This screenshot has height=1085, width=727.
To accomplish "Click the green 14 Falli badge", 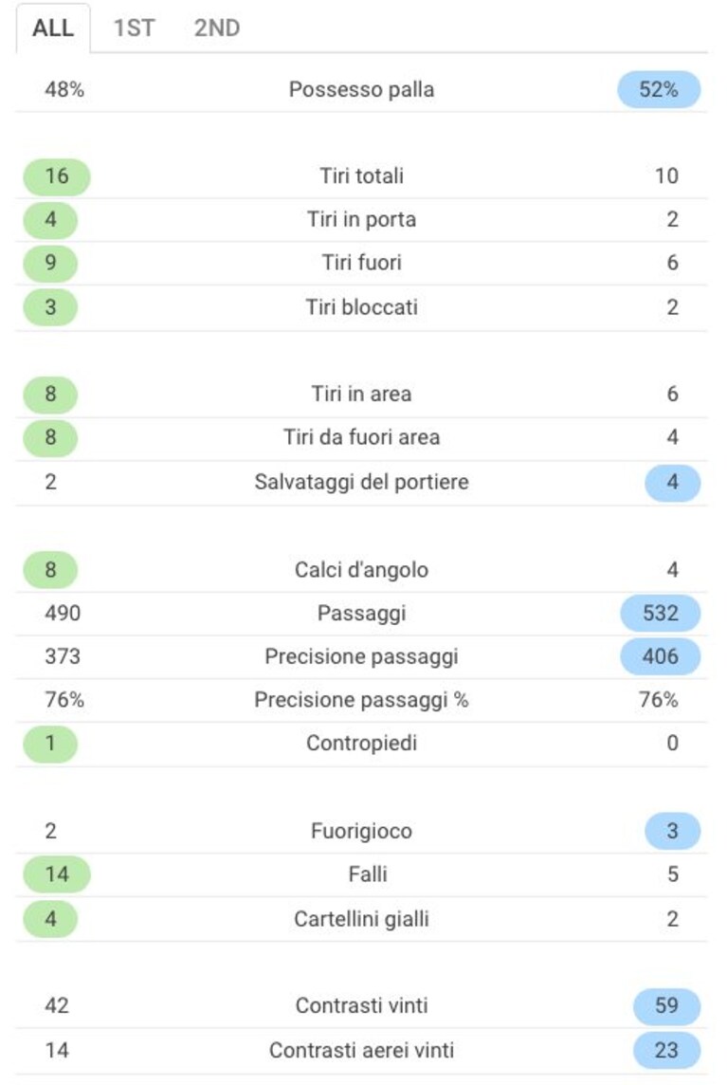I will pos(57,874).
